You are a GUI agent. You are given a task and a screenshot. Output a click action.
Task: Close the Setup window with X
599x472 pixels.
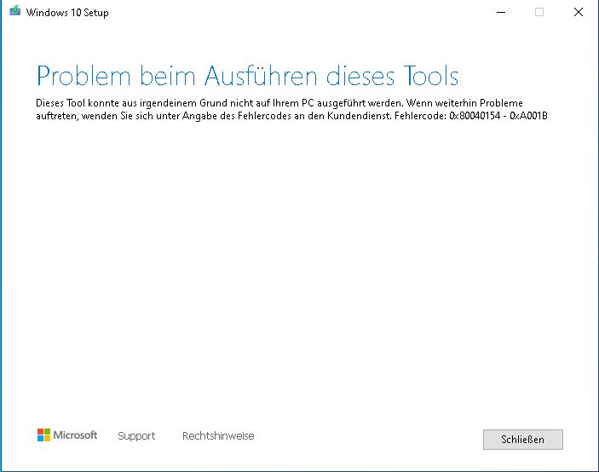[578, 12]
